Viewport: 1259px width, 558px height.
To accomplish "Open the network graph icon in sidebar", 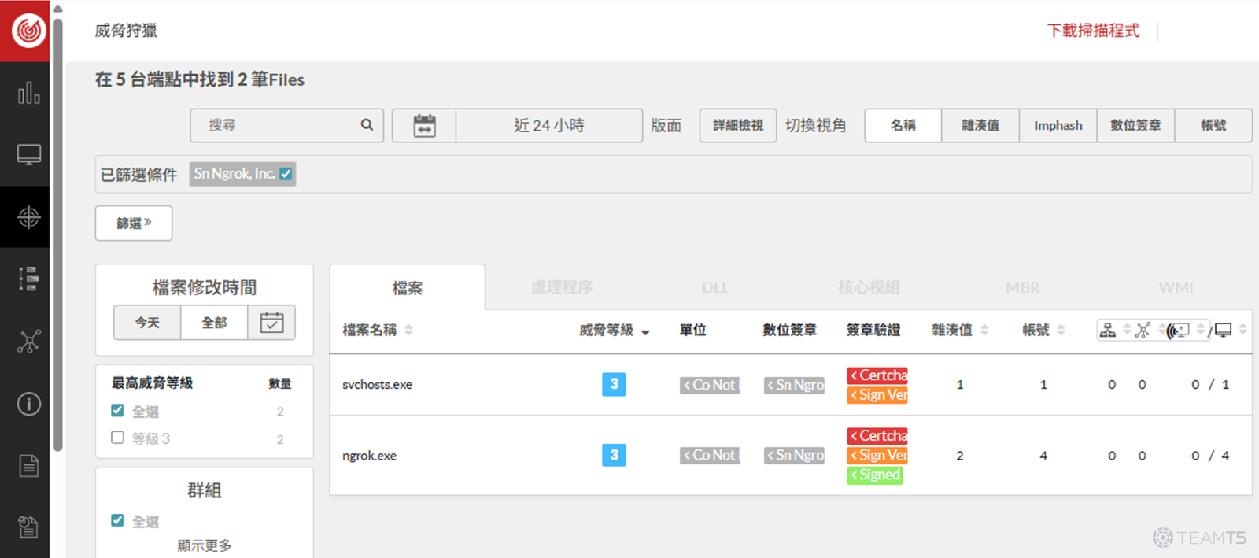I will (28, 342).
